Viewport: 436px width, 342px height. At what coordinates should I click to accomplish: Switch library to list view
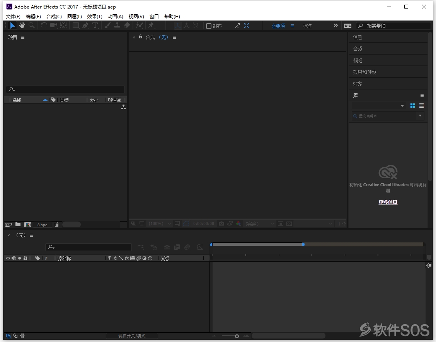(x=422, y=106)
